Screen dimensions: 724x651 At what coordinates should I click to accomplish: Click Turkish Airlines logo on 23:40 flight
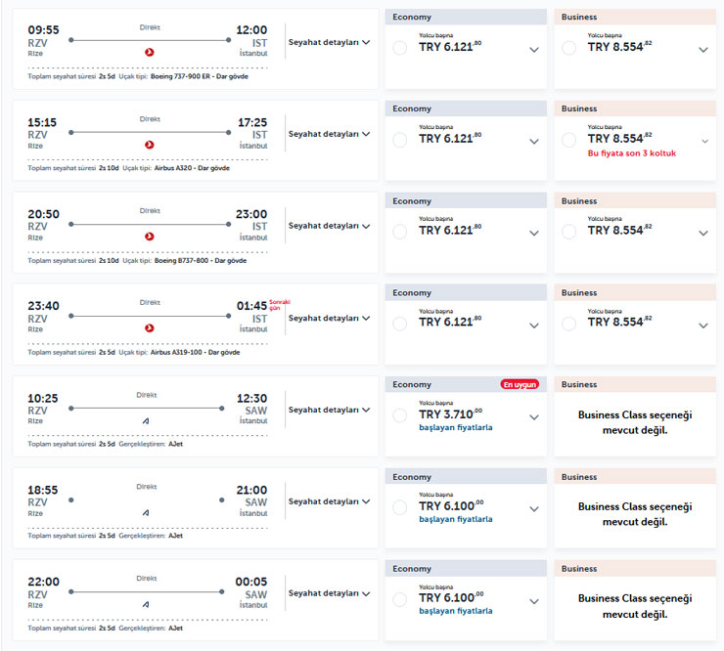150,327
